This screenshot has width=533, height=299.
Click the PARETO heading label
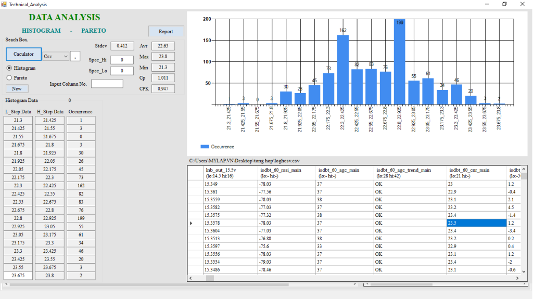pos(94,31)
